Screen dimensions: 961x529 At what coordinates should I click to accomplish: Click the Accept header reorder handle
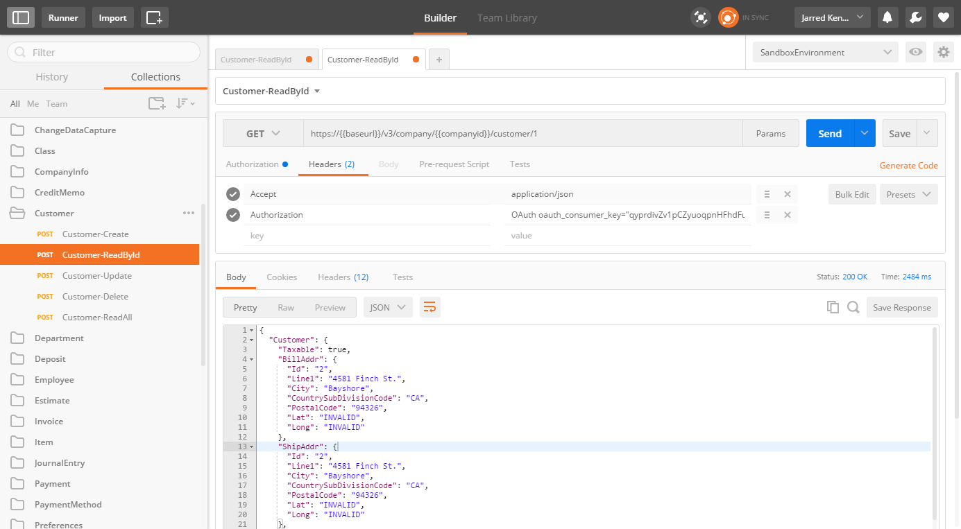click(766, 194)
